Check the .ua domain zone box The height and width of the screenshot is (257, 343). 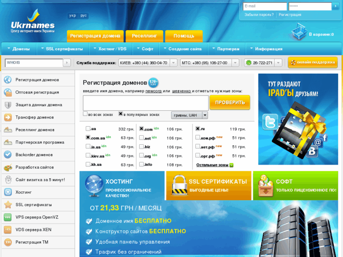pyautogui.click(x=88, y=128)
